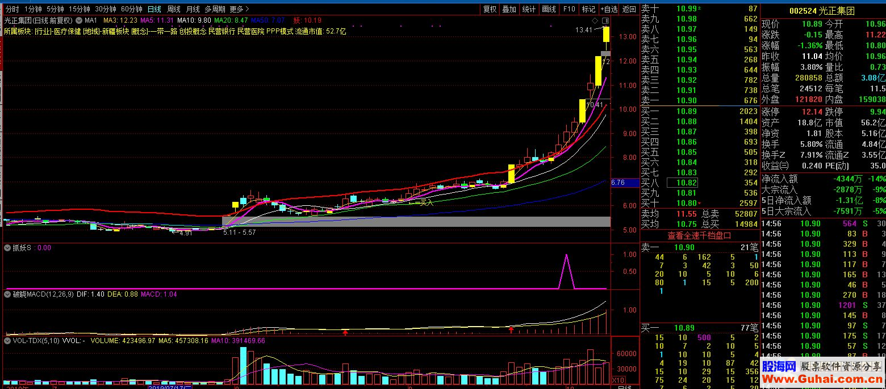Click the 跌停 limit-down value 9.94

click(877, 112)
